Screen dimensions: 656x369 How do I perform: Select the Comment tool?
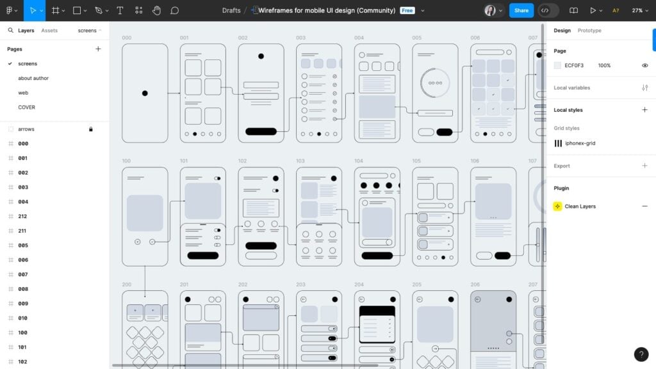point(174,10)
